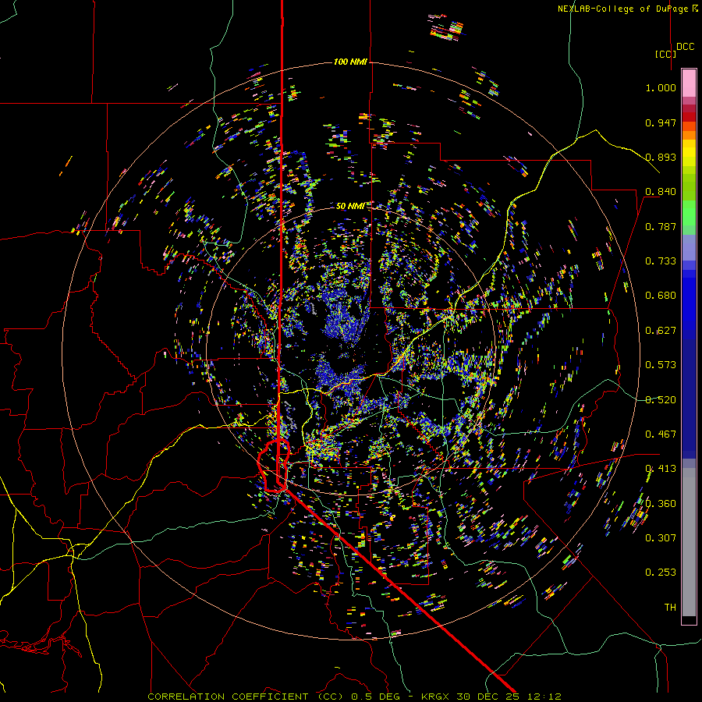This screenshot has width=702, height=702.
Task: Click the TH threshold label on the scale
Action: pyautogui.click(x=670, y=608)
